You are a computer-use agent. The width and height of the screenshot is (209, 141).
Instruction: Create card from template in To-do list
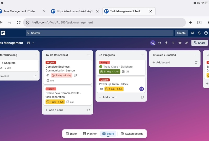89,110
